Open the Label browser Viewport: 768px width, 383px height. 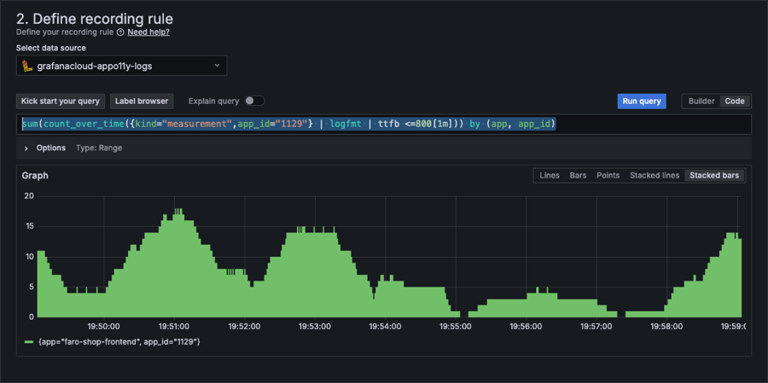[x=142, y=101]
